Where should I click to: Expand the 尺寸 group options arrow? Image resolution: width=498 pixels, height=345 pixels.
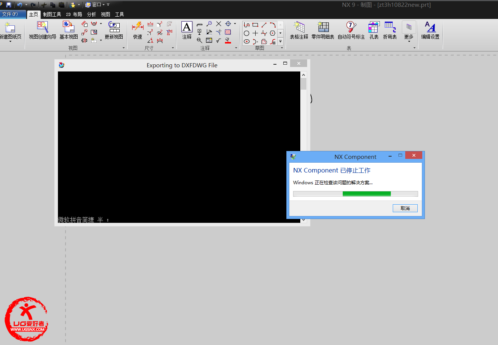pos(173,48)
